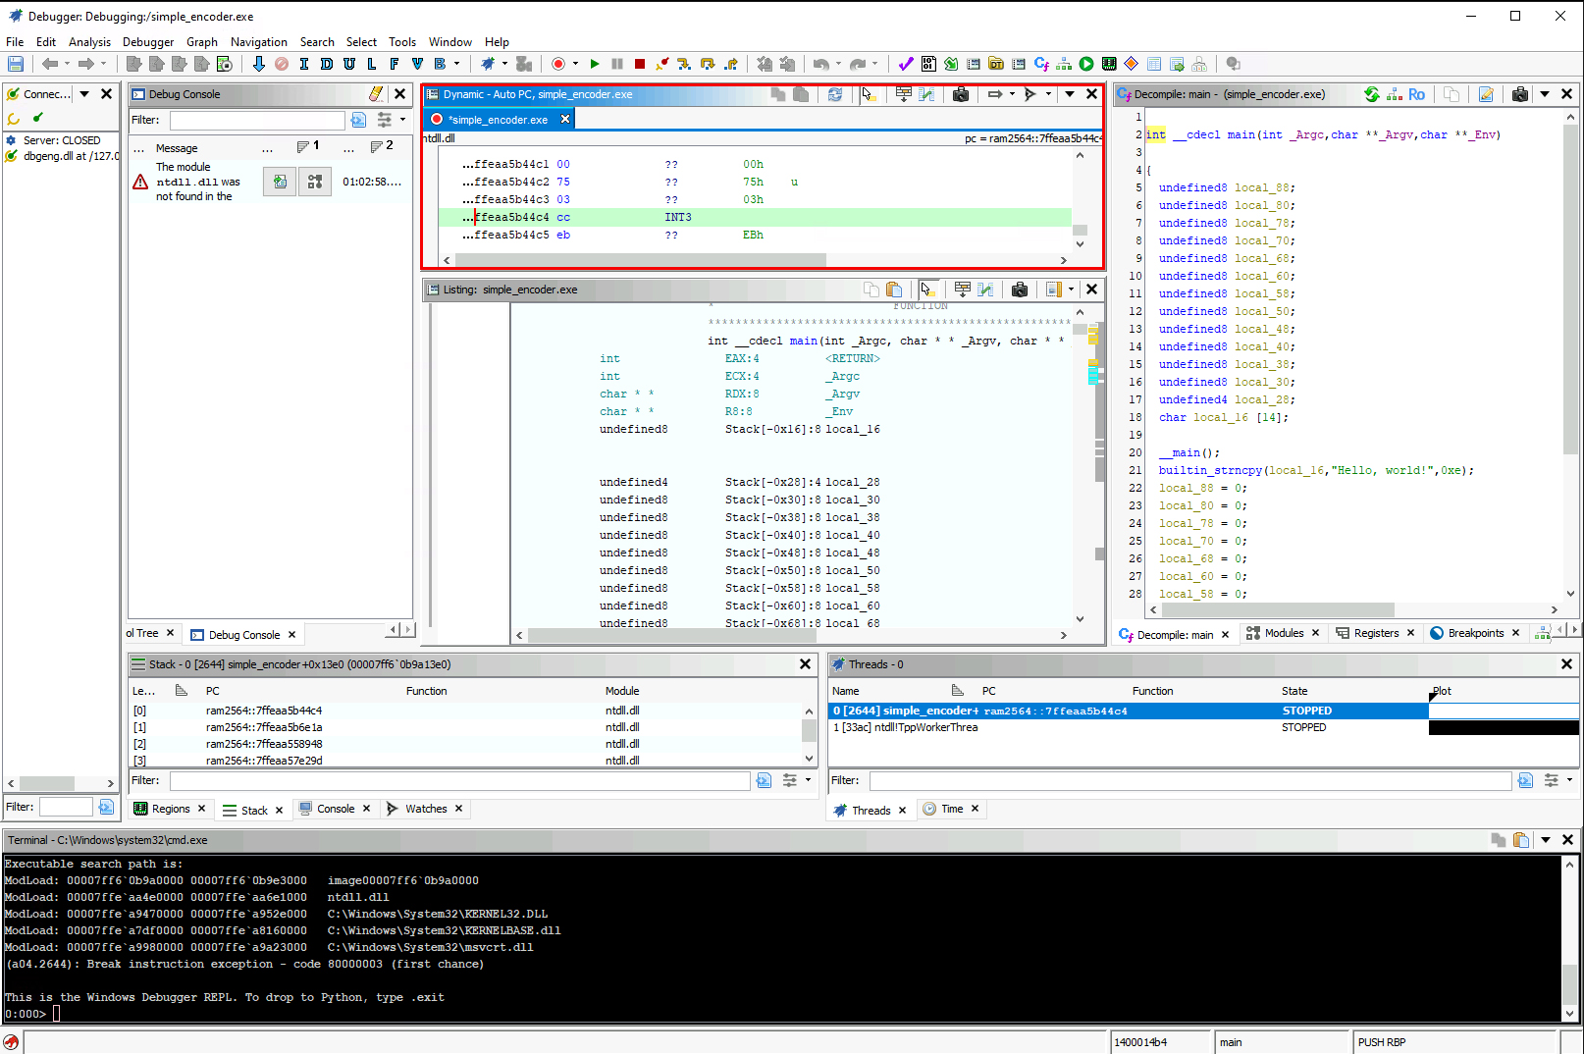The width and height of the screenshot is (1584, 1054).
Task: Toggle Decompile panel edit/notes icon
Action: pos(1486,94)
